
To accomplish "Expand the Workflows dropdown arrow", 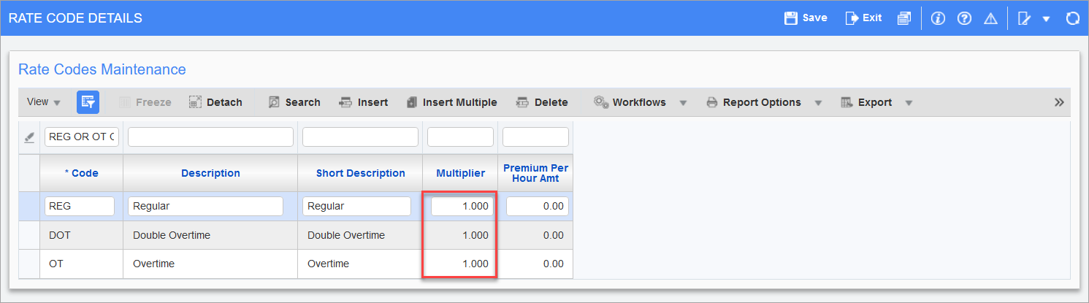I will (x=683, y=103).
